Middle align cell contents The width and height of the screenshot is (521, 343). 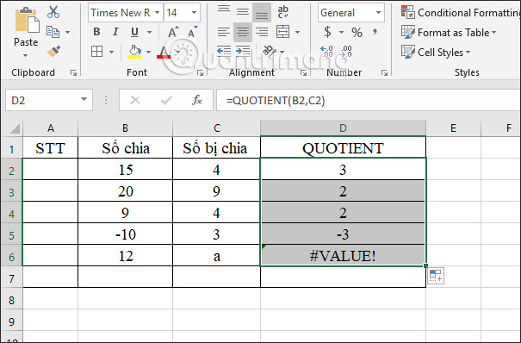pyautogui.click(x=243, y=12)
